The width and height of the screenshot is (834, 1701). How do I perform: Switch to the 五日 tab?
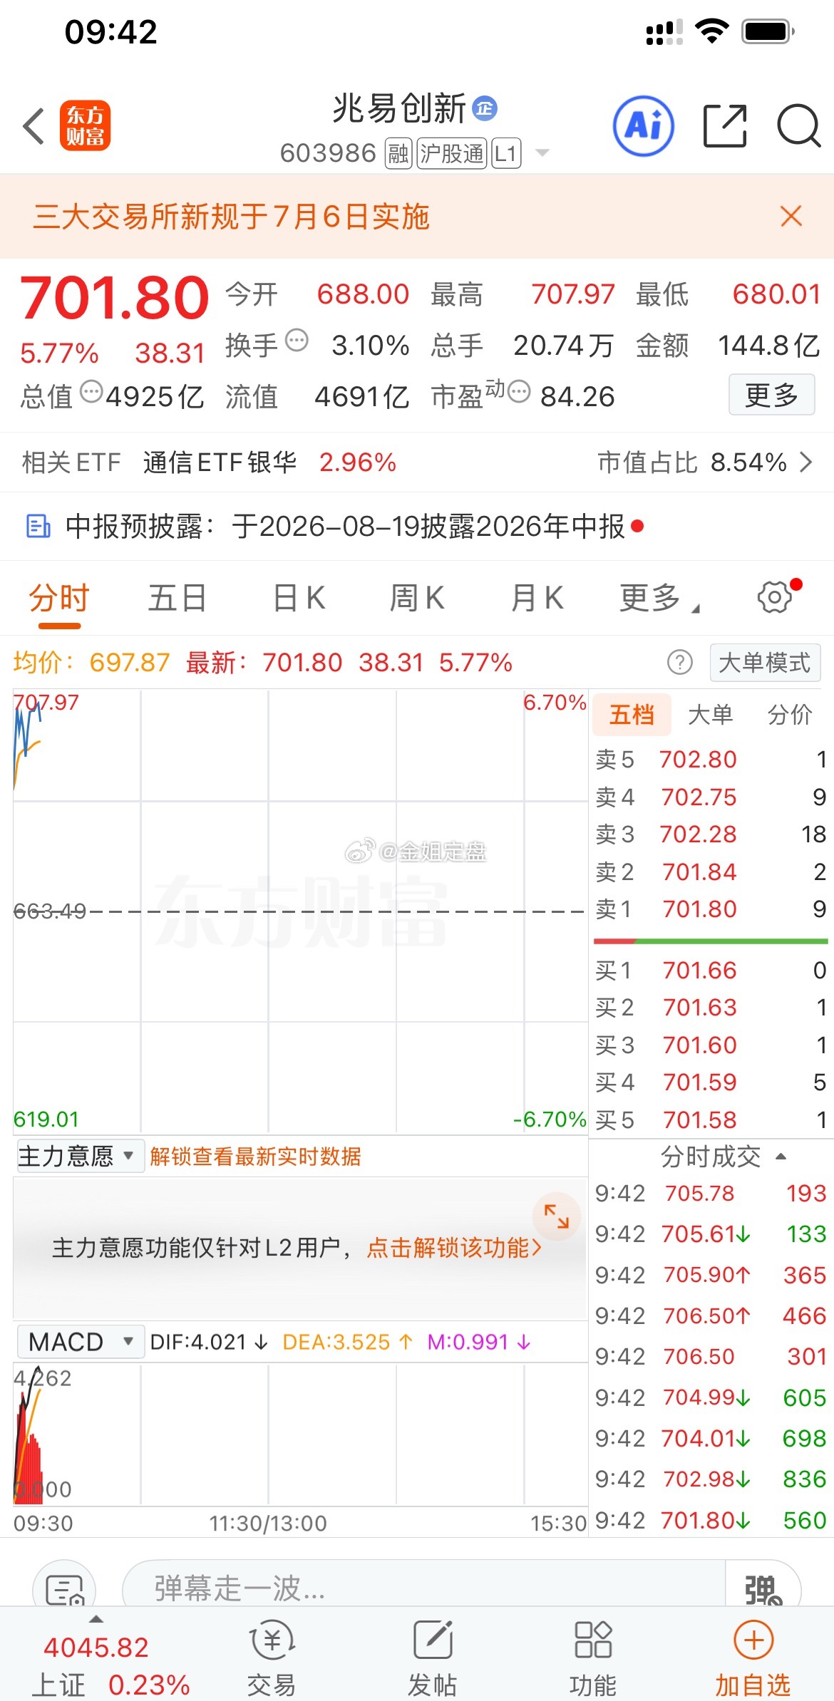pos(177,598)
